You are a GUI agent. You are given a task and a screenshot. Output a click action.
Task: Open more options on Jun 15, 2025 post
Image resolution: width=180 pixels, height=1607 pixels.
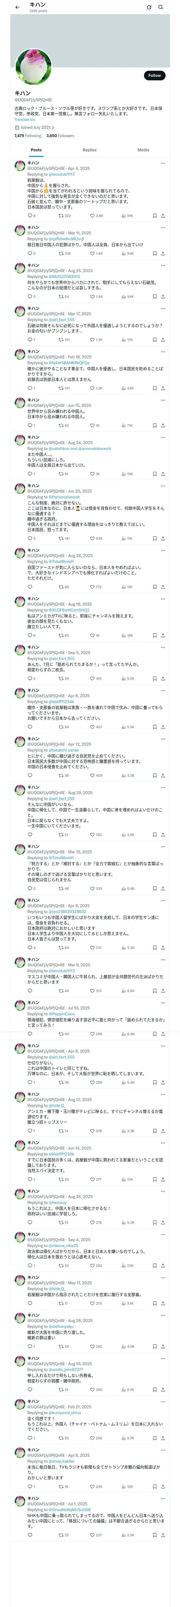point(163,400)
